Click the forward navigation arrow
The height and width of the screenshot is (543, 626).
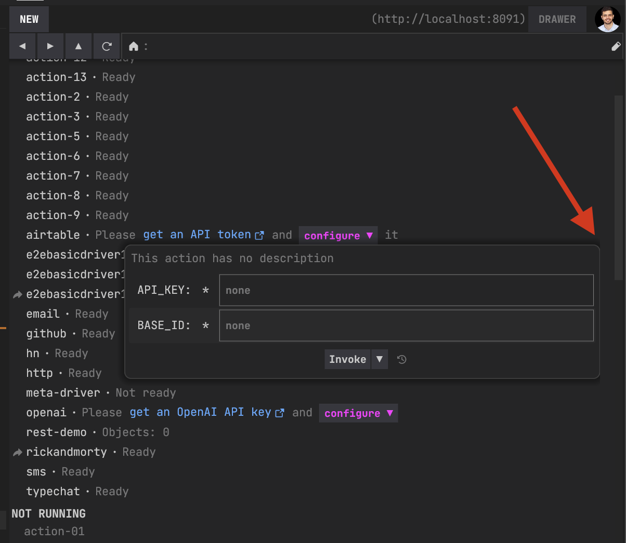point(50,46)
